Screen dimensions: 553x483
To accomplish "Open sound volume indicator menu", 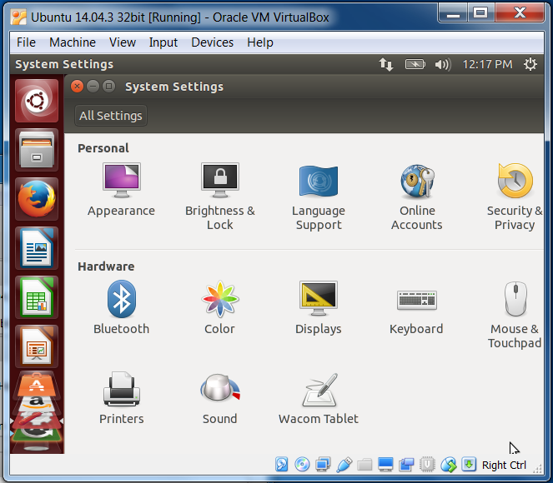I will [443, 64].
